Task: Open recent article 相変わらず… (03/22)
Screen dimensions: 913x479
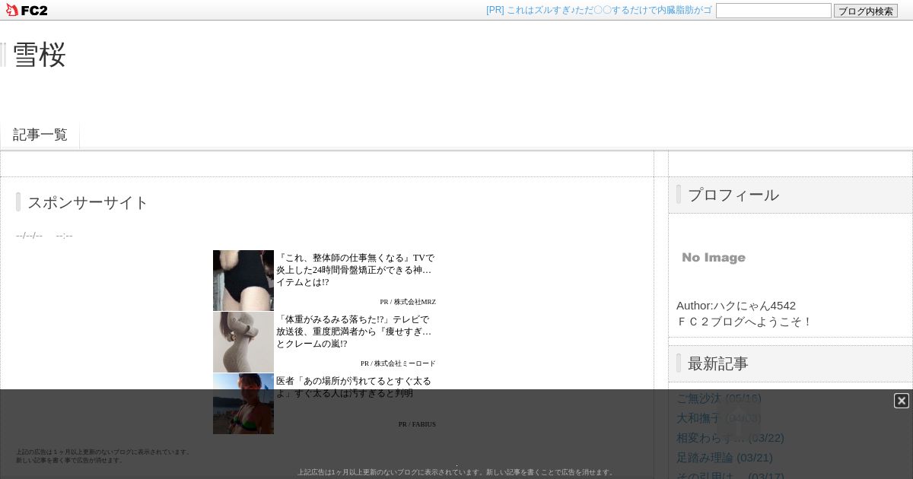Action: coord(730,438)
